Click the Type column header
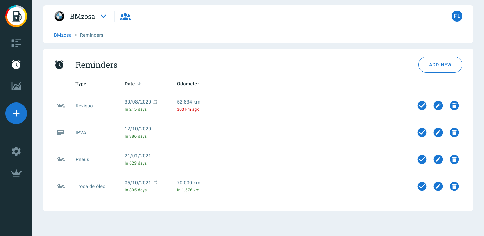The height and width of the screenshot is (236, 484). [x=81, y=84]
